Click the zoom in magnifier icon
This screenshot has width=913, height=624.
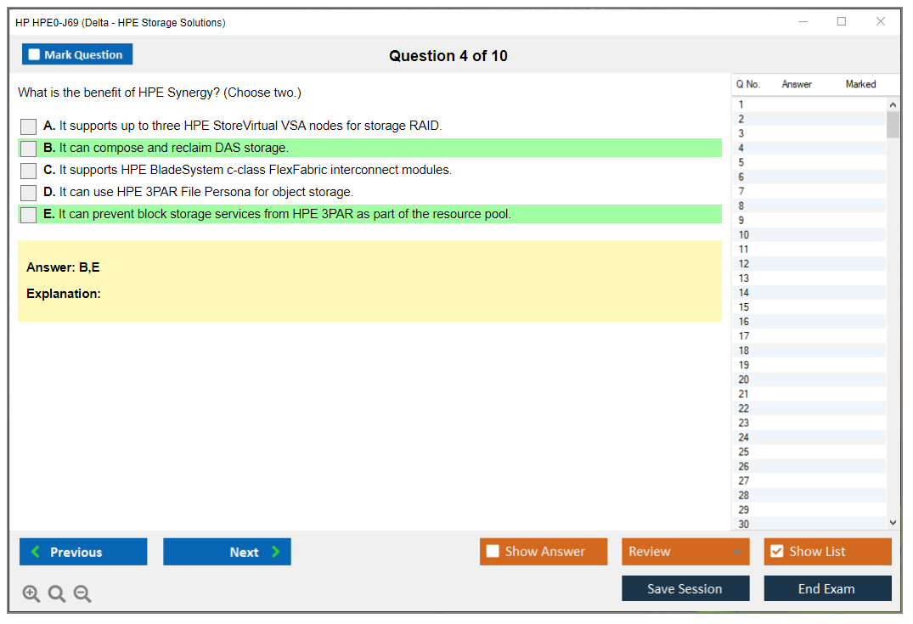click(x=31, y=594)
